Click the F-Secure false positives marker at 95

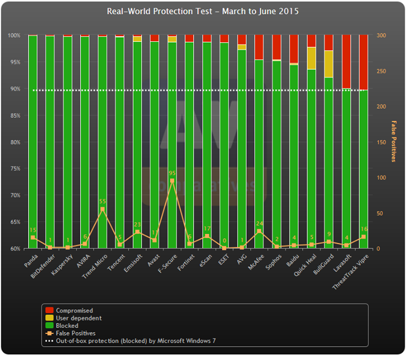172,181
